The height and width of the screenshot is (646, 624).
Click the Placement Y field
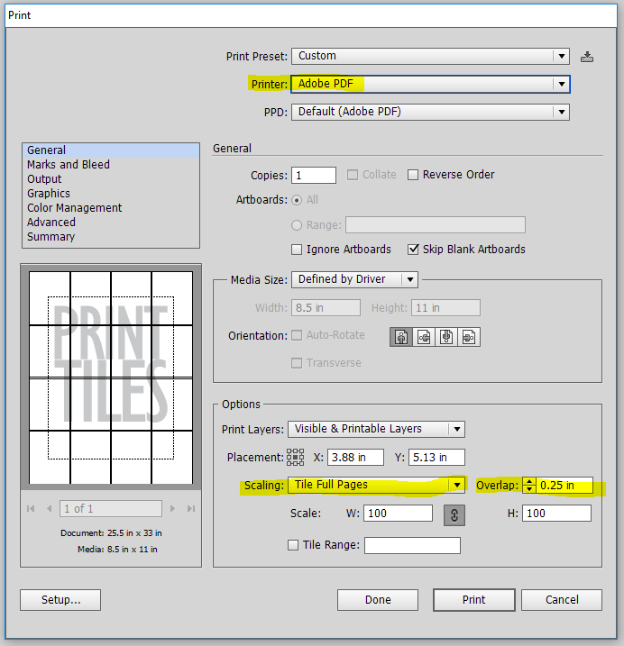pyautogui.click(x=436, y=458)
